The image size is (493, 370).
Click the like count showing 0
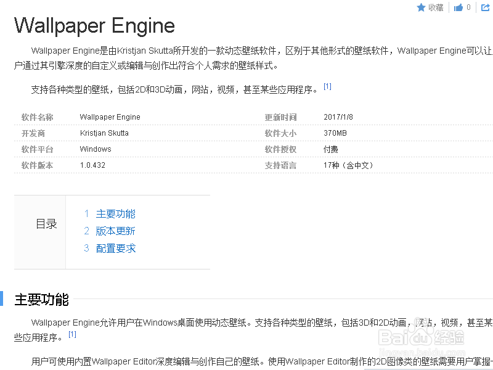tap(468, 7)
